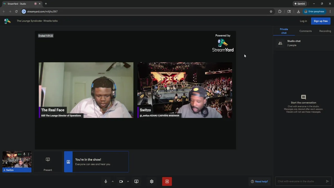Click the tab search icon in browser toolbar
334x188 pixels.
point(289,11)
